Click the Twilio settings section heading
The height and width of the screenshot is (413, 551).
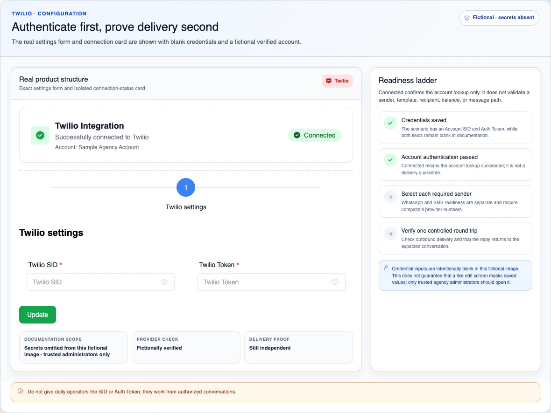(x=51, y=233)
